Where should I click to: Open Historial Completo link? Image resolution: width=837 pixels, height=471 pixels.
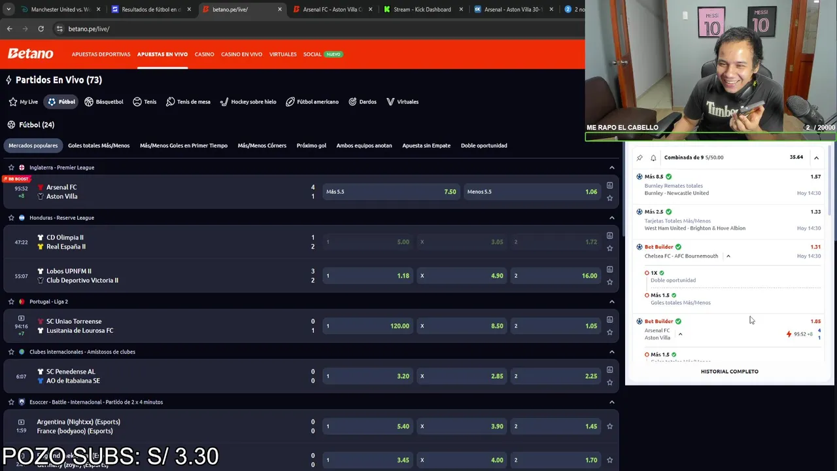point(729,372)
